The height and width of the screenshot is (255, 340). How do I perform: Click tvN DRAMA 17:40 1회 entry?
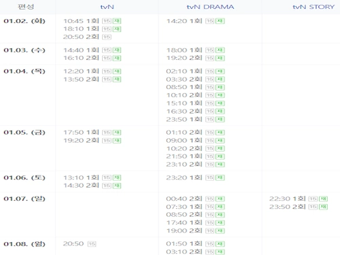[195, 223]
